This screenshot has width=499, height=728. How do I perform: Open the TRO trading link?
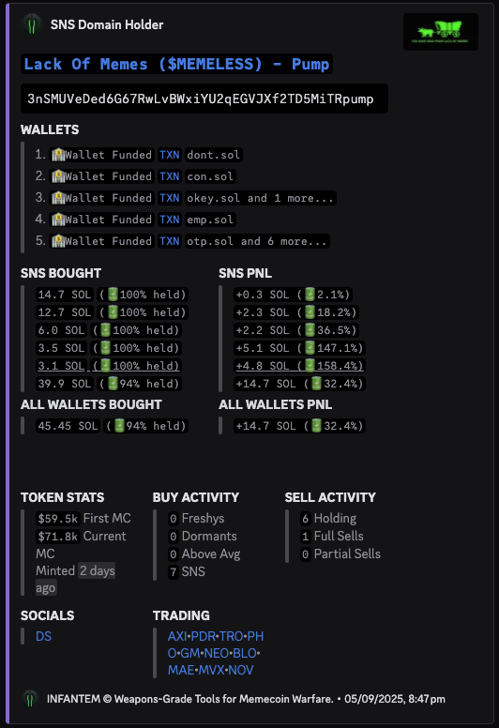[231, 636]
